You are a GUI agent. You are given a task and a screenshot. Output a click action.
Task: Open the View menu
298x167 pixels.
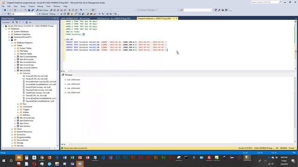pos(15,6)
